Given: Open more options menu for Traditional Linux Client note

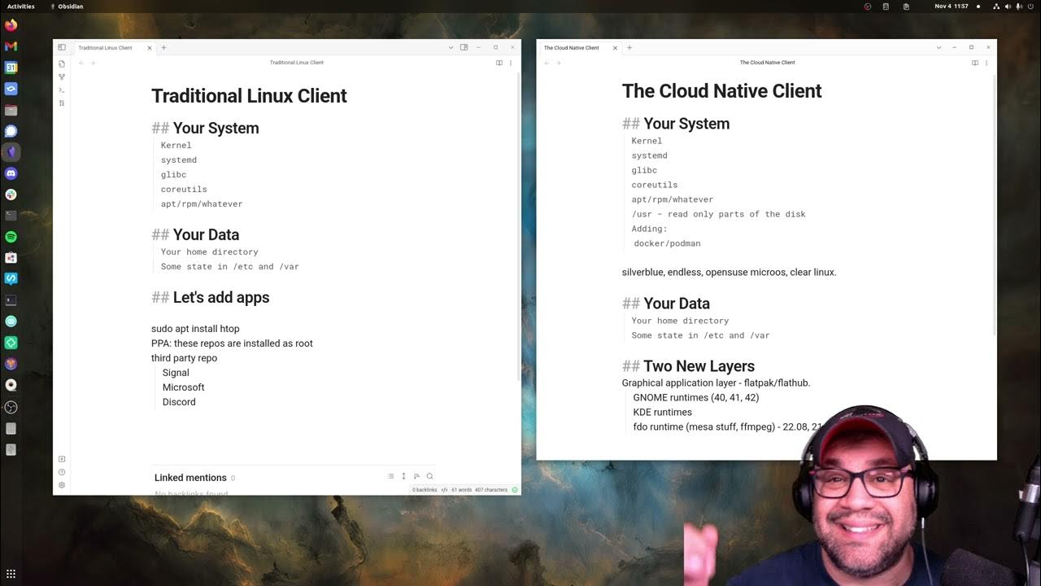Looking at the screenshot, I should 511,63.
